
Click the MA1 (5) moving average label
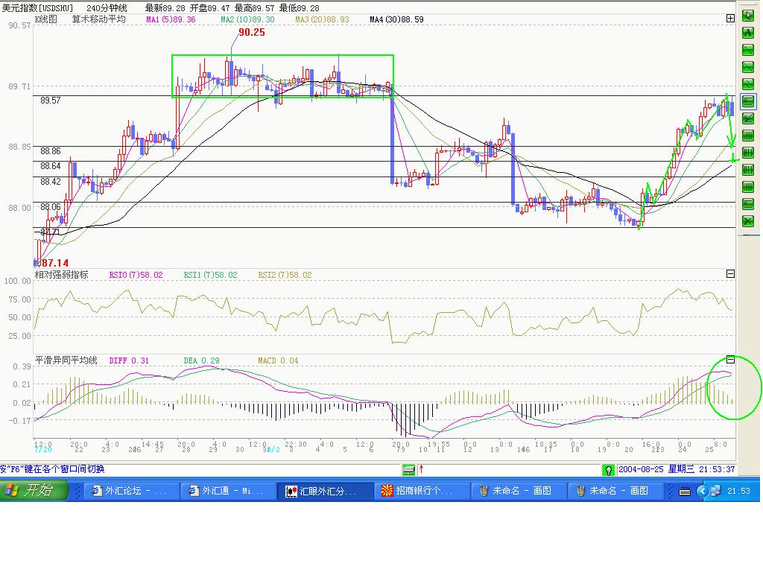tap(171, 19)
